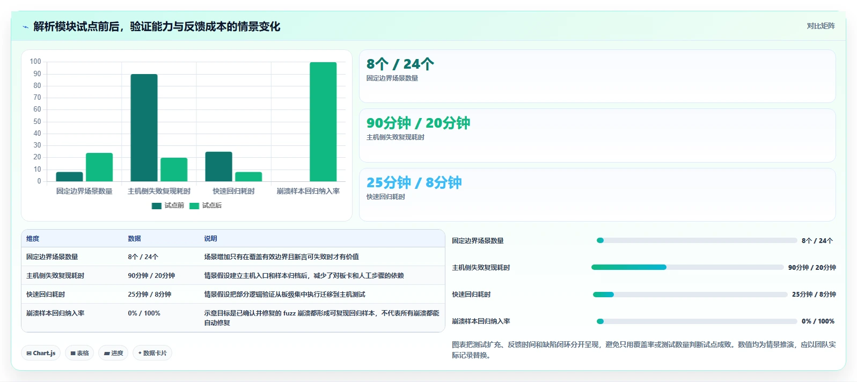This screenshot has height=382, width=857.
Task: Click the 试点前 bar for 固定边界场景数量
Action: tap(69, 177)
